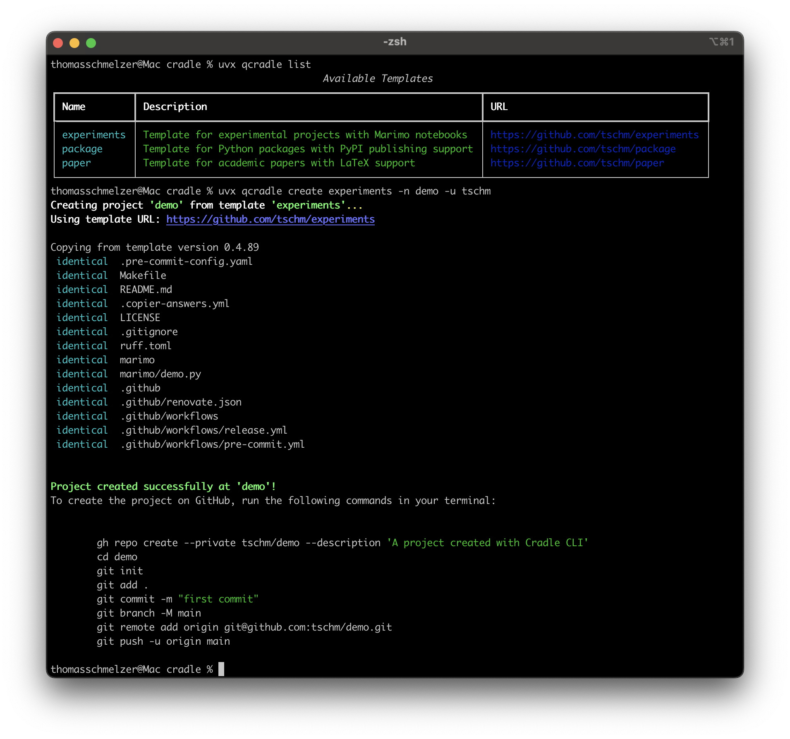Open the github.com/tschm/package URL

(x=583, y=149)
